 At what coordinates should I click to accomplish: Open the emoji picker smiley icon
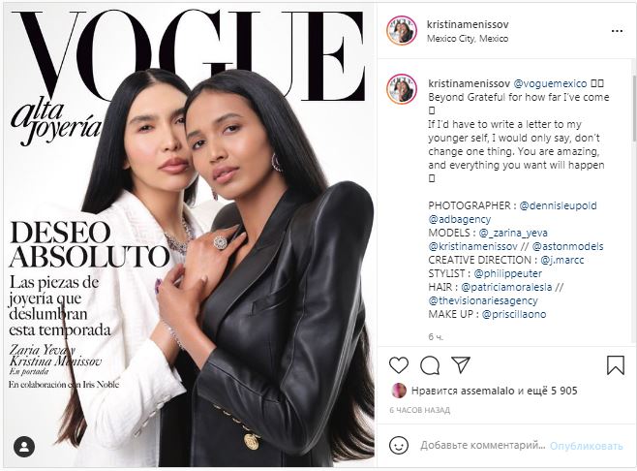pos(399,445)
